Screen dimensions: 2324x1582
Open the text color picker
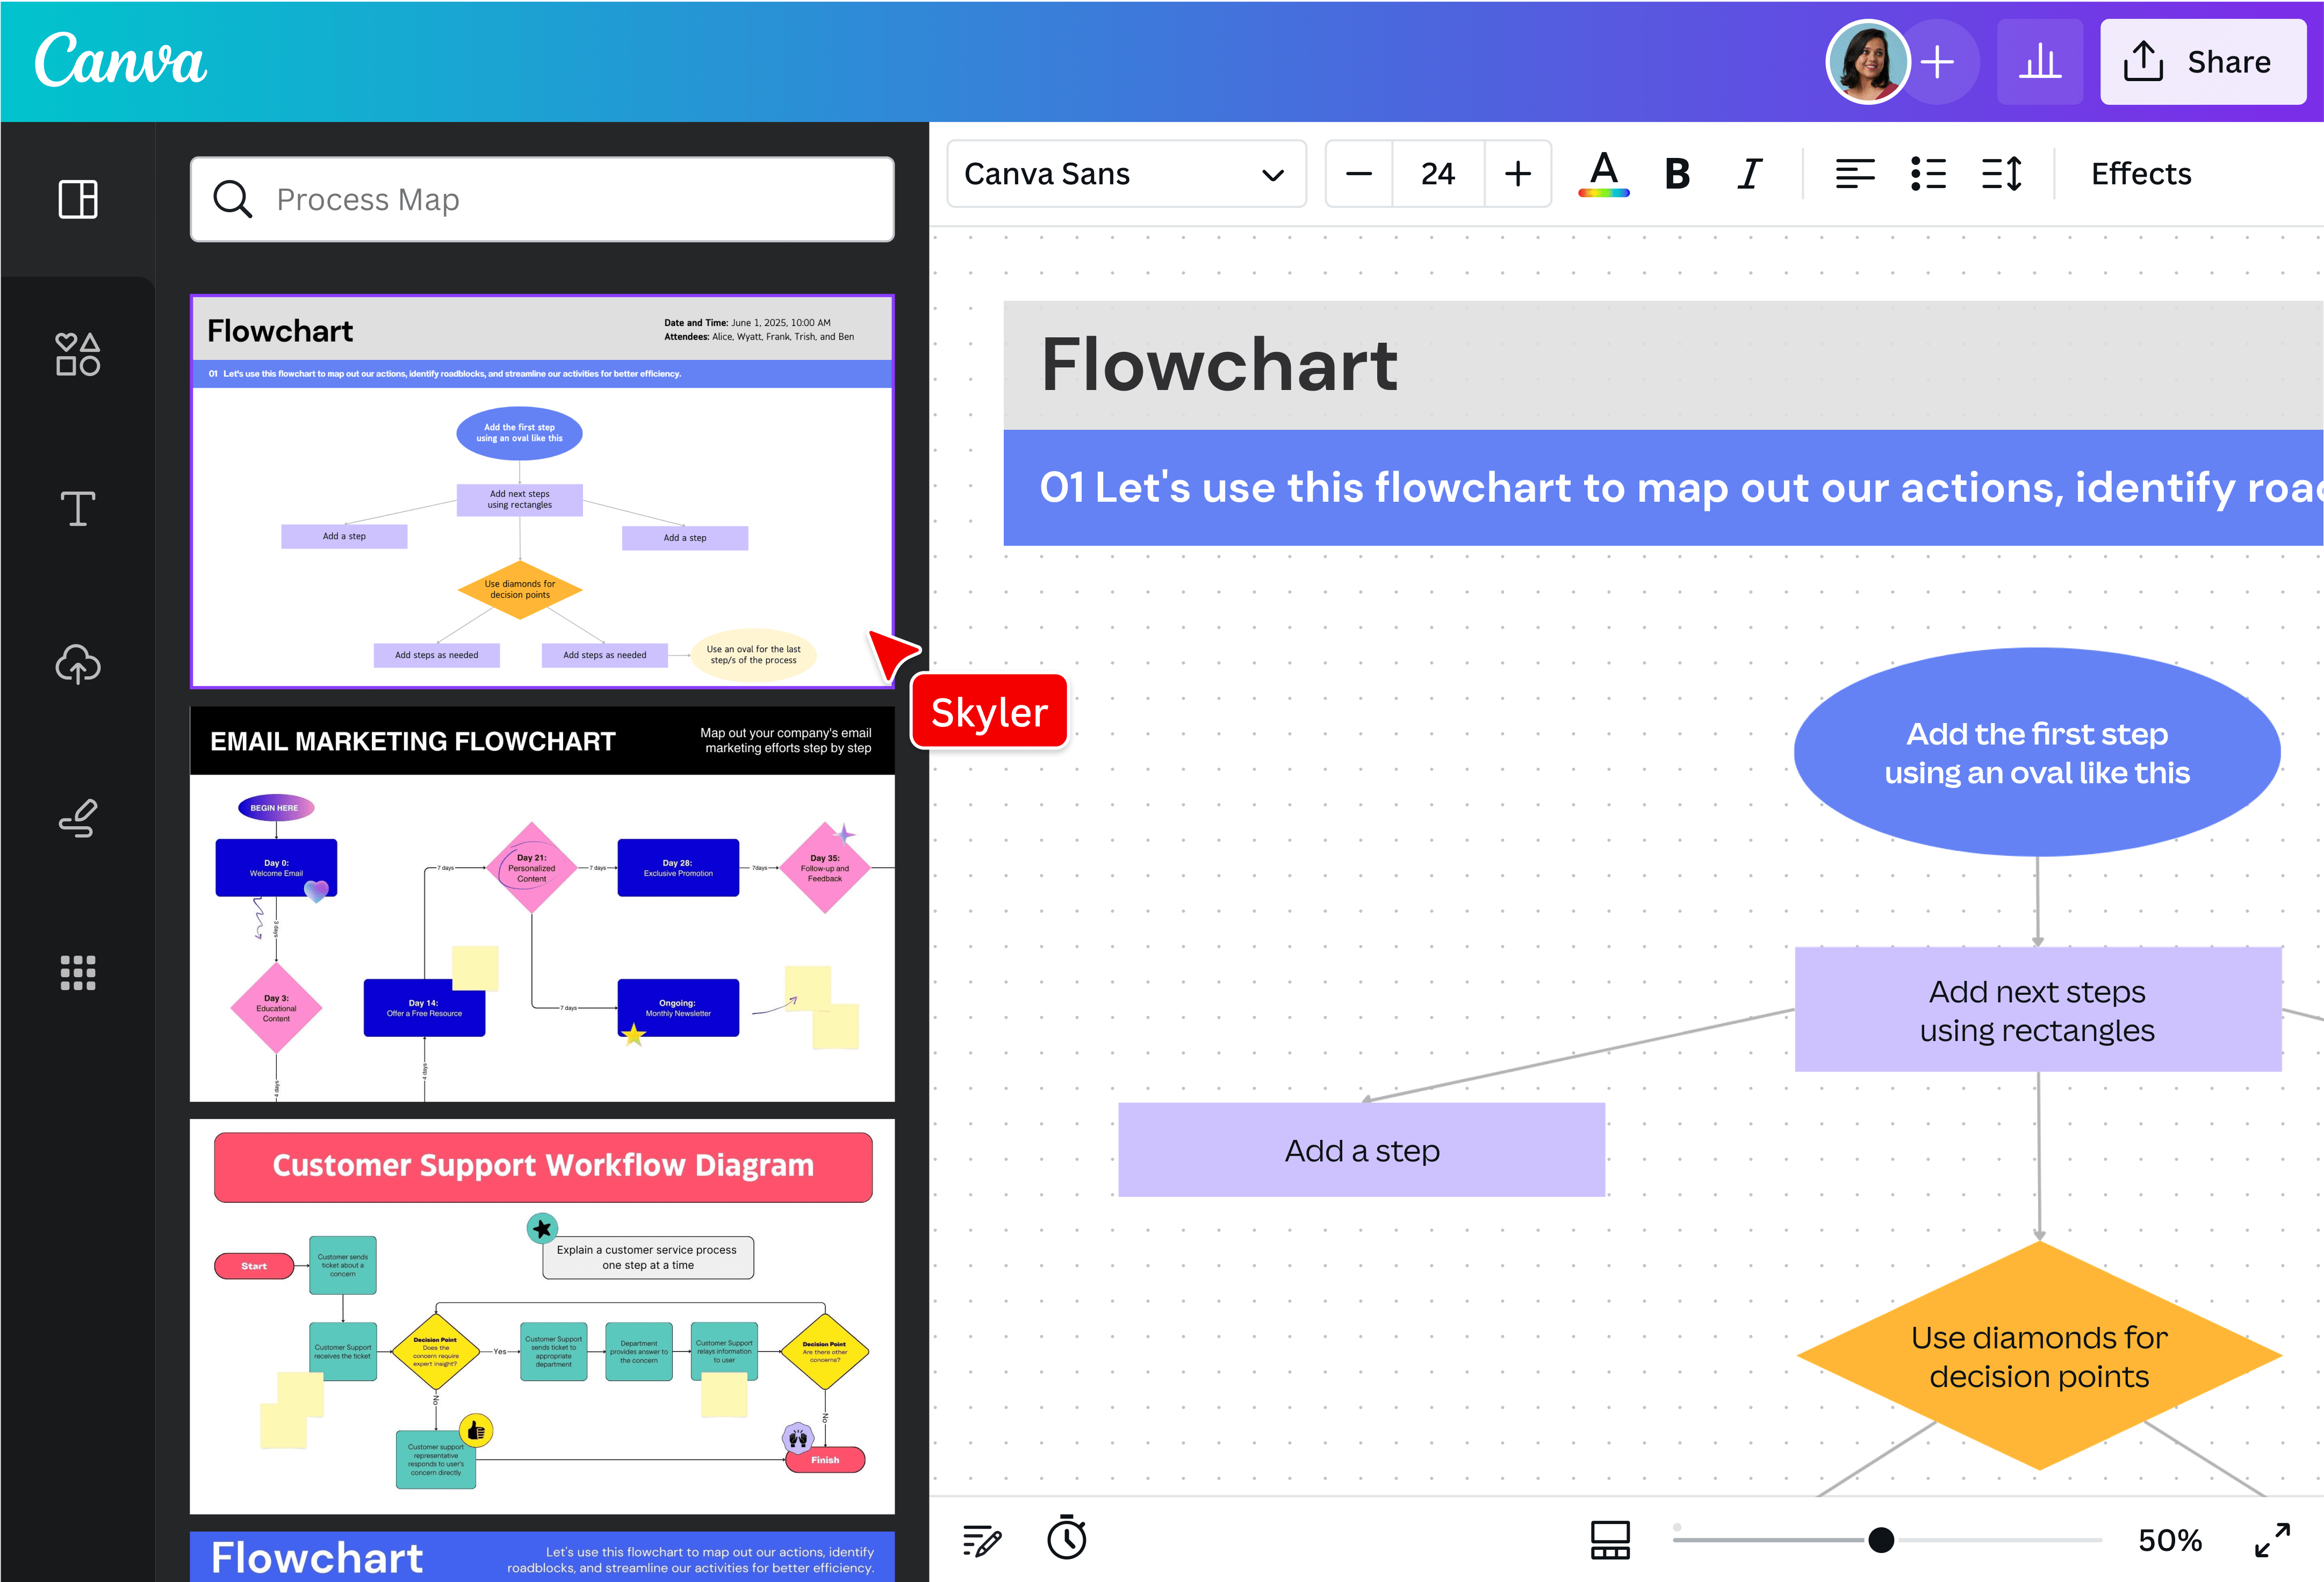[1602, 173]
